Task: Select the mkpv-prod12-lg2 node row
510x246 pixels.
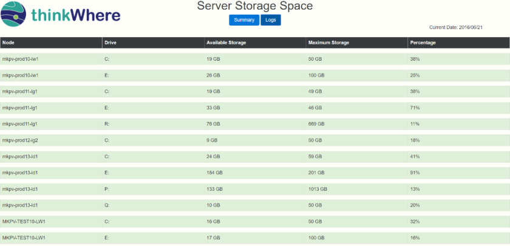Action: coord(255,140)
